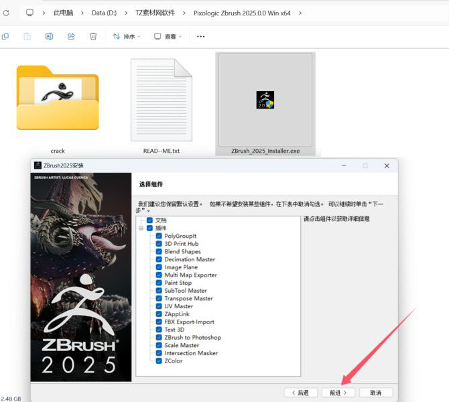Select ZBrush_2025_Installer.exe file
This screenshot has width=449, height=402.
tap(265, 104)
